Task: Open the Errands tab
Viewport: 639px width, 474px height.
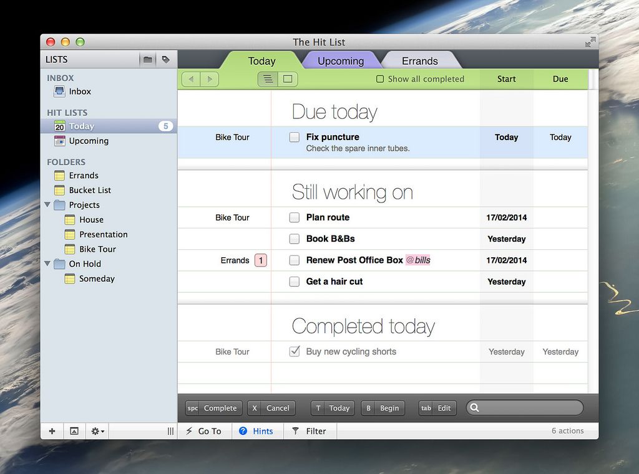Action: (419, 61)
